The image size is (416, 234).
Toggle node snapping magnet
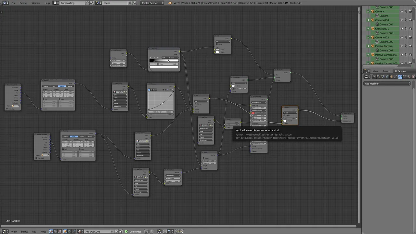coord(164,231)
